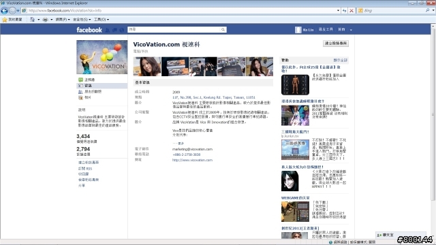The width and height of the screenshot is (436, 245).
Task: Click the 3,434 likes count
Action: point(83,136)
